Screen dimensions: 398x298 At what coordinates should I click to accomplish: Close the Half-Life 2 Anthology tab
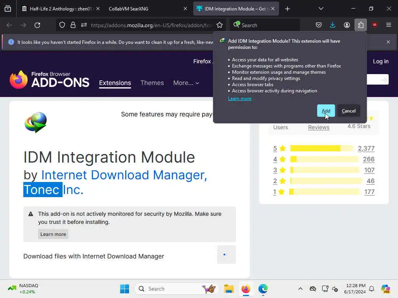tap(98, 9)
